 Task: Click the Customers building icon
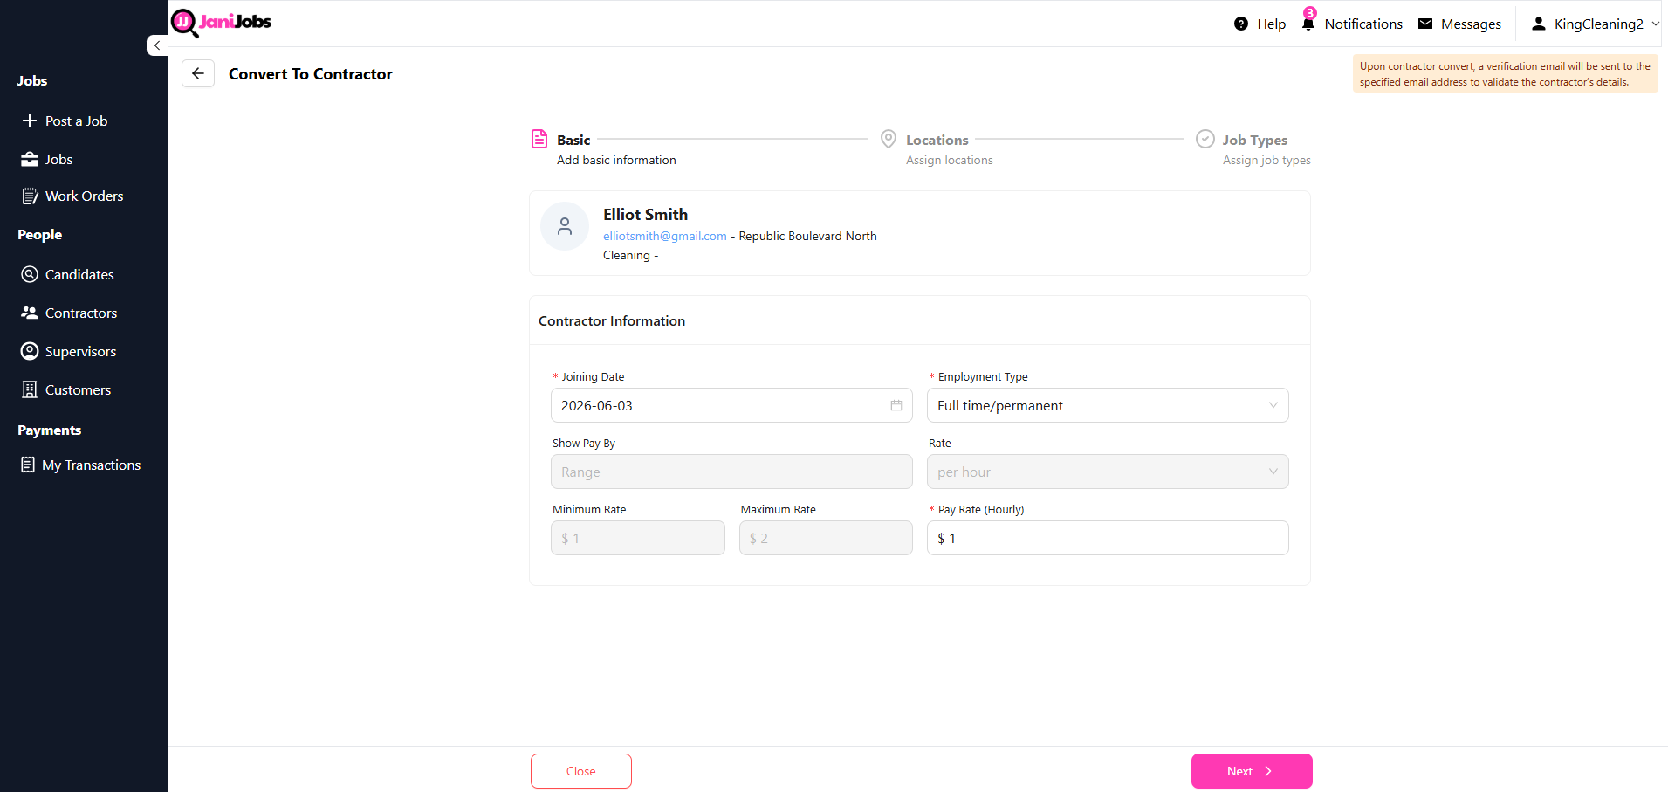(x=30, y=389)
